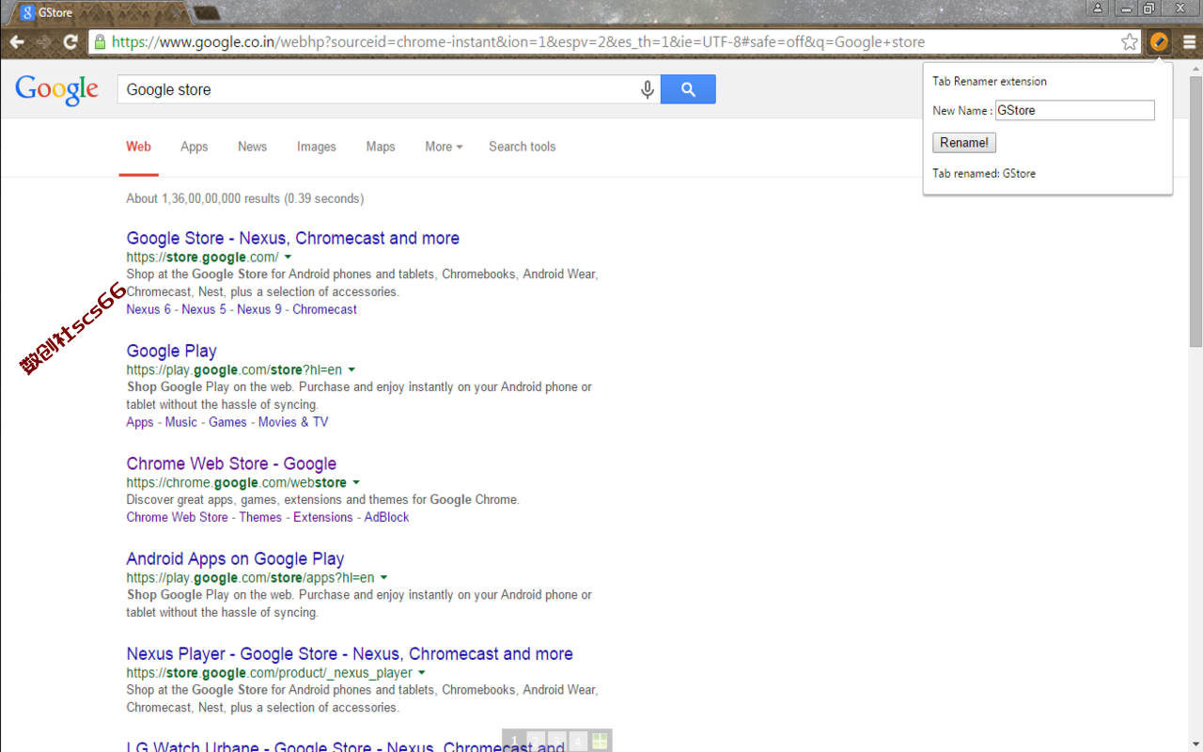The image size is (1203, 752).
Task: Click the green padlock in address bar
Action: coord(101,41)
